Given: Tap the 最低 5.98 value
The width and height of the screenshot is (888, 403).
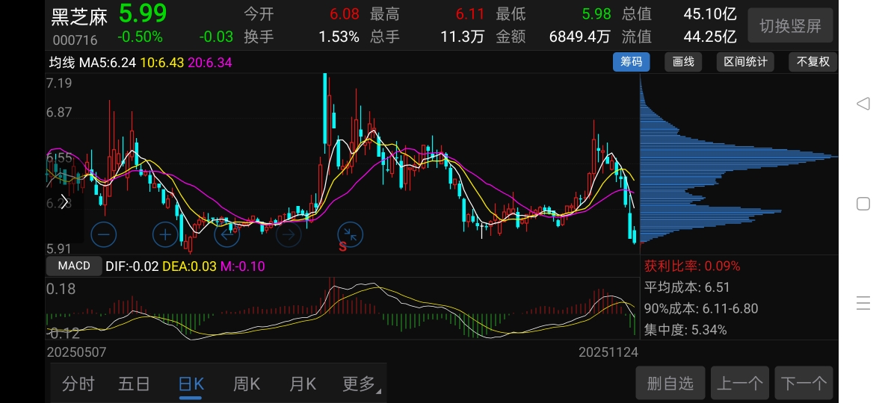Looking at the screenshot, I should [x=596, y=13].
